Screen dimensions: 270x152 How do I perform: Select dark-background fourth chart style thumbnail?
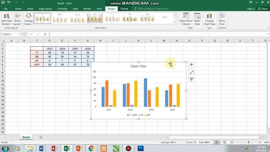[x=95, y=18]
